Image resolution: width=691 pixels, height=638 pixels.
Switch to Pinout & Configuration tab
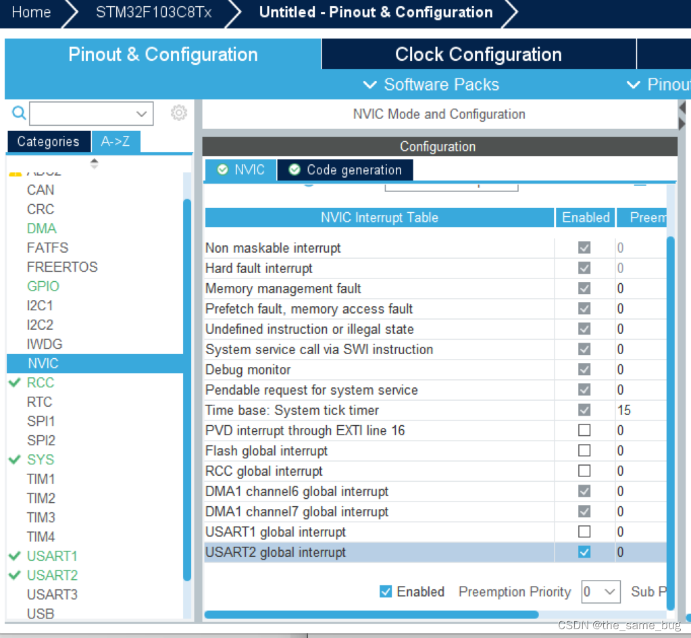163,54
